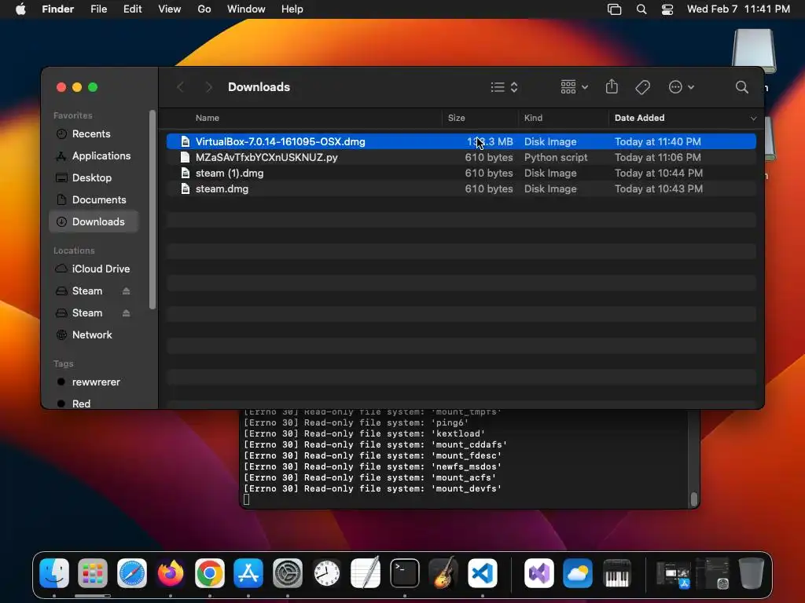Open Launchpad in the Dock
Viewport: 805px width, 603px height.
pyautogui.click(x=93, y=572)
